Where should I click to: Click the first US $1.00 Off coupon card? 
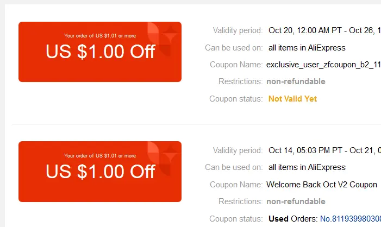[x=100, y=52]
